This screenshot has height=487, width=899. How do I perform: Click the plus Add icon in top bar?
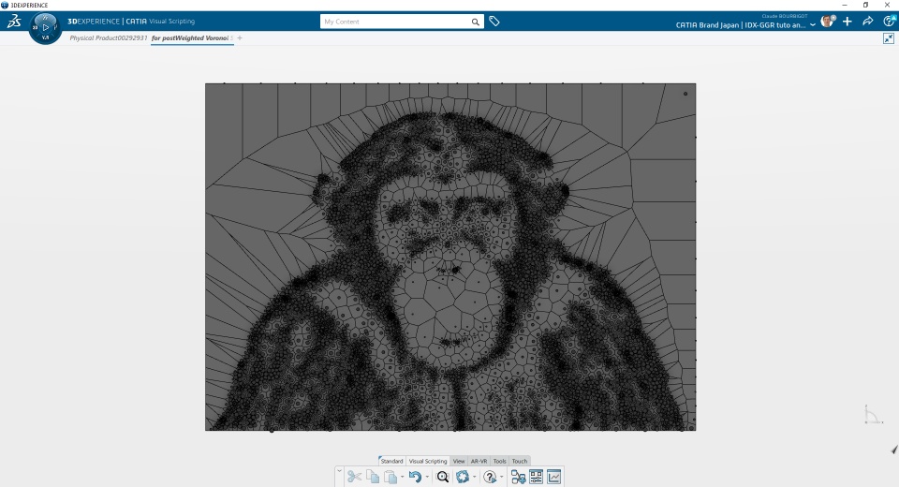(x=847, y=22)
